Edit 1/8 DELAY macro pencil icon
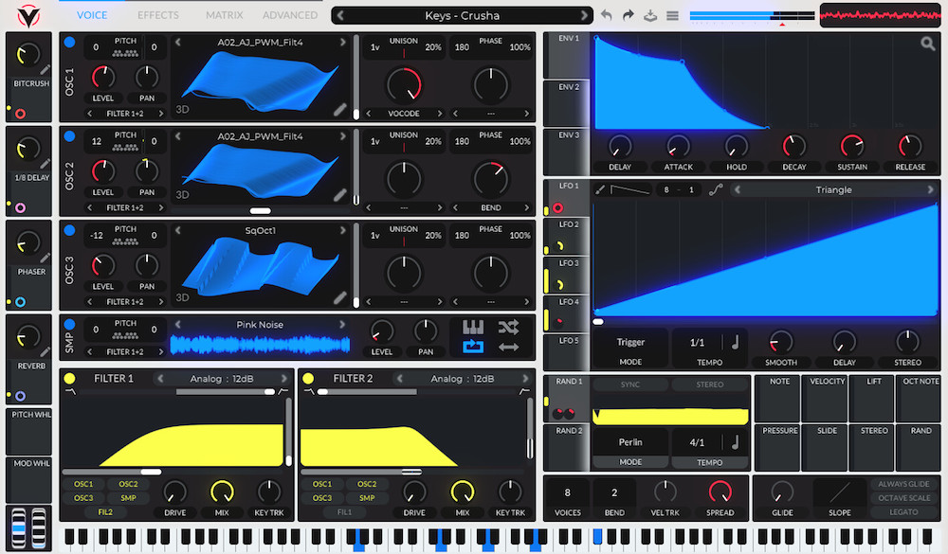Viewport: 948px width, 554px height. (46, 164)
